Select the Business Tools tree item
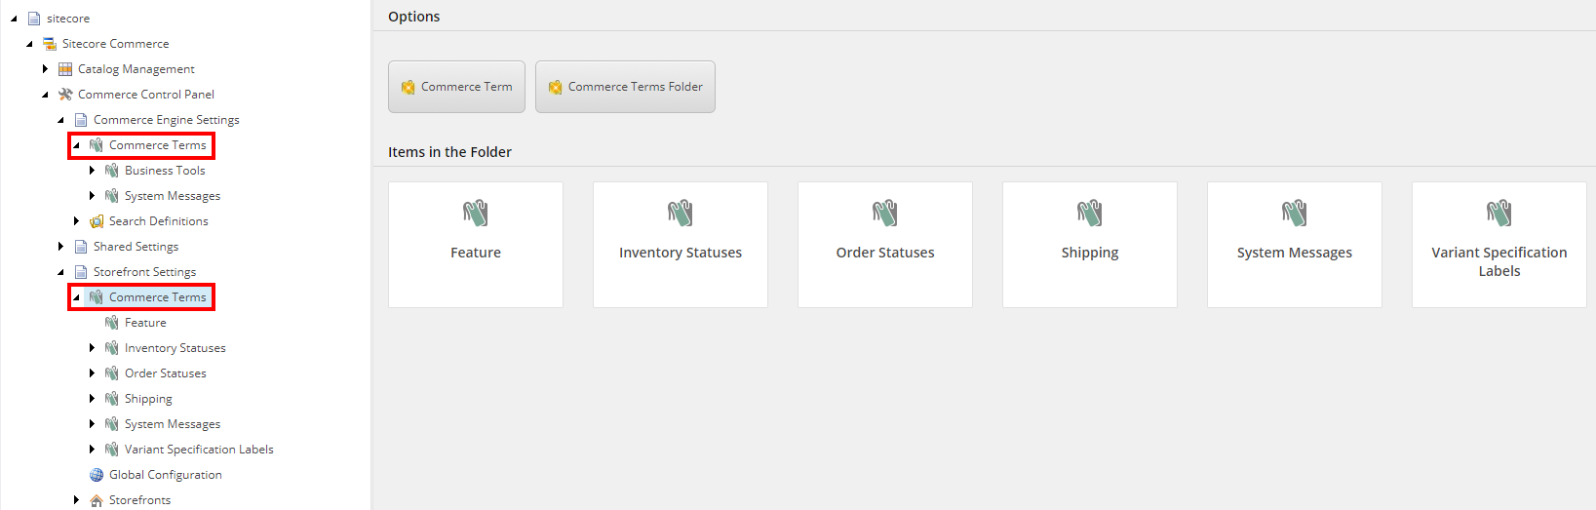Viewport: 1596px width, 510px height. [165, 171]
